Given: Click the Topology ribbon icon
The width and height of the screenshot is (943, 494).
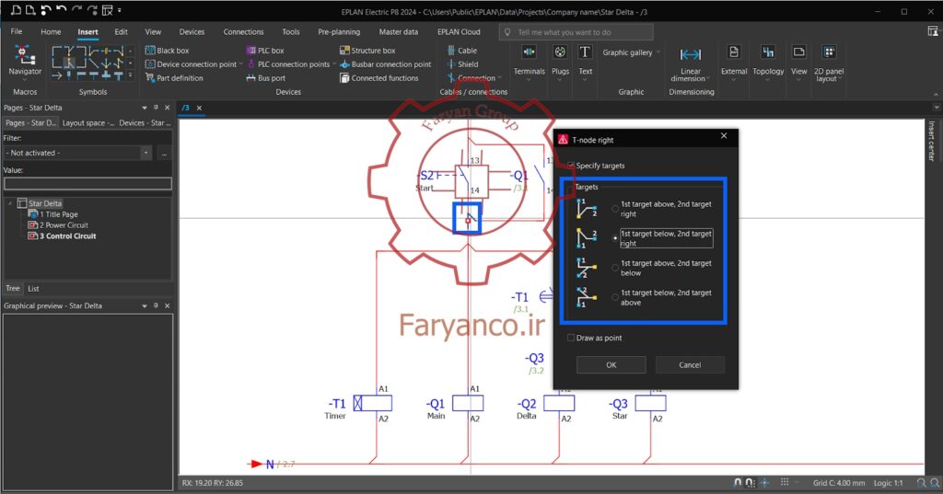Looking at the screenshot, I should [768, 52].
